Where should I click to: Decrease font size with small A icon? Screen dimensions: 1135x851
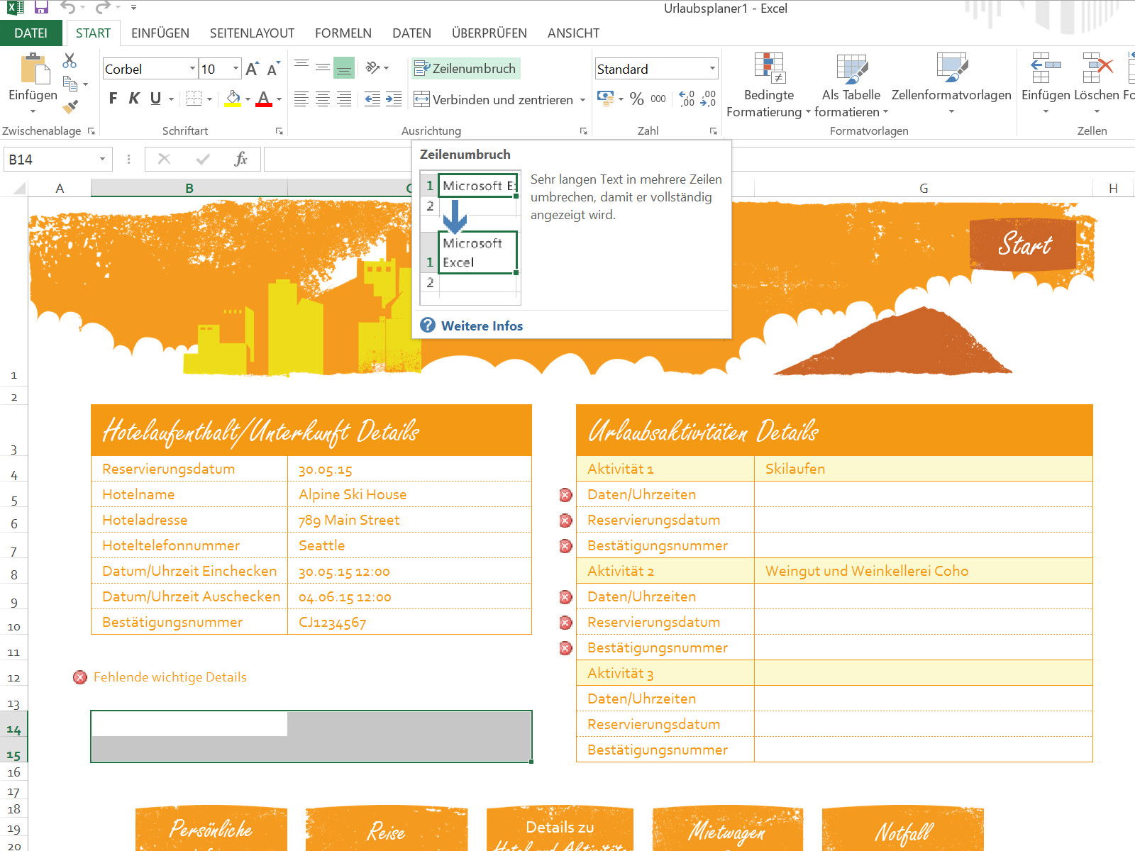pyautogui.click(x=272, y=69)
